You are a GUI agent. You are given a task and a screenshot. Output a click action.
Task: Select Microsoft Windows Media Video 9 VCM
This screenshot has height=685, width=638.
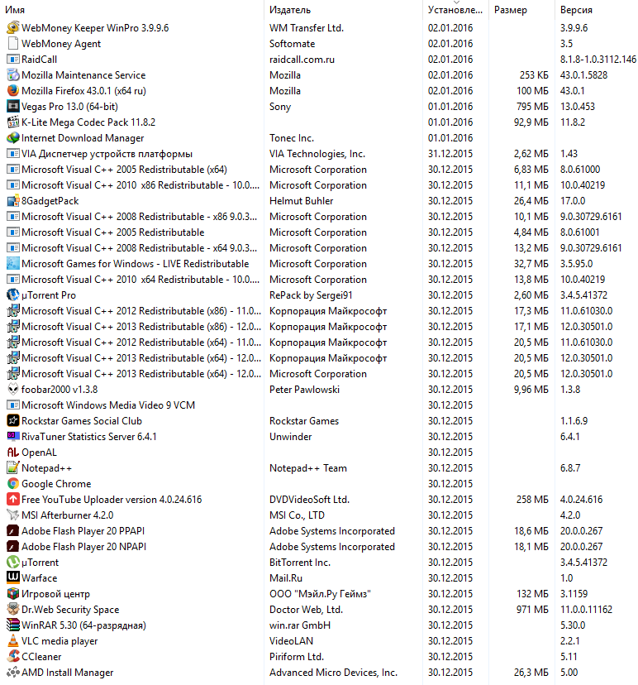(x=108, y=405)
